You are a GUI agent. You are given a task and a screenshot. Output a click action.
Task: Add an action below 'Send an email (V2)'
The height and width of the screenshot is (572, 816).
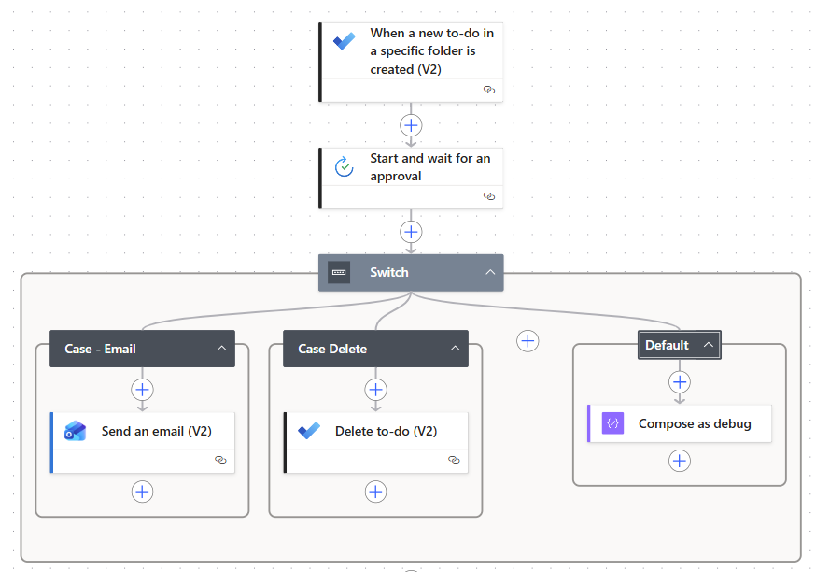(142, 492)
